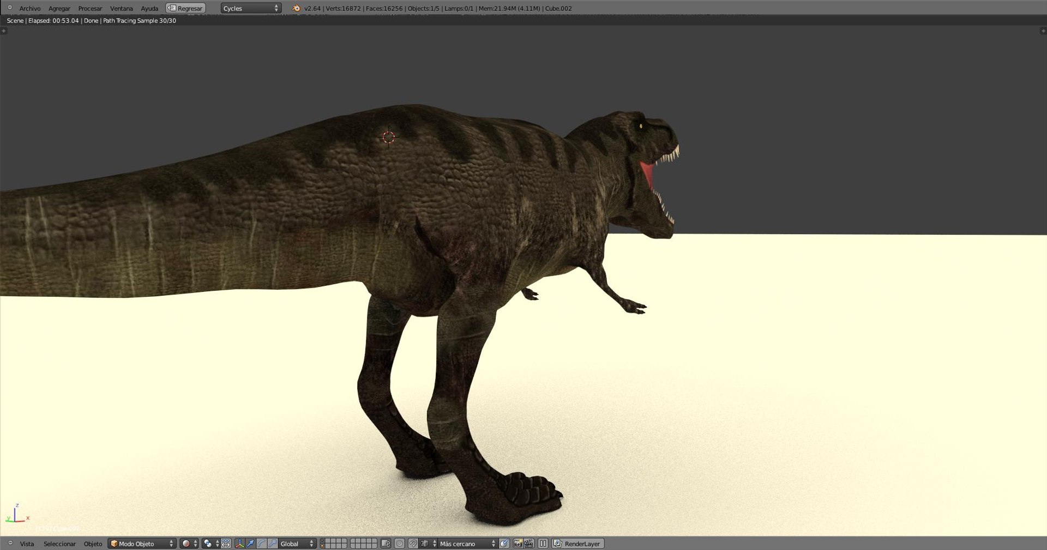Open the viewport shading mode selector
Screen dimensions: 1047x550
(189, 543)
